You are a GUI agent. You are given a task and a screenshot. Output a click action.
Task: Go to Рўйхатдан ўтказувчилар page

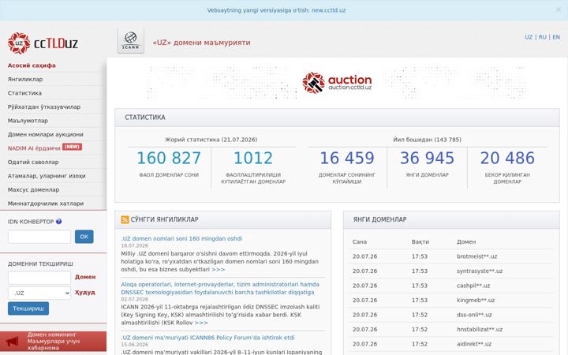pyautogui.click(x=44, y=106)
